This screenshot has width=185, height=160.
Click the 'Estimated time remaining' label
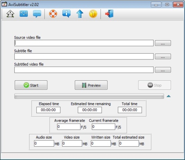(91, 104)
